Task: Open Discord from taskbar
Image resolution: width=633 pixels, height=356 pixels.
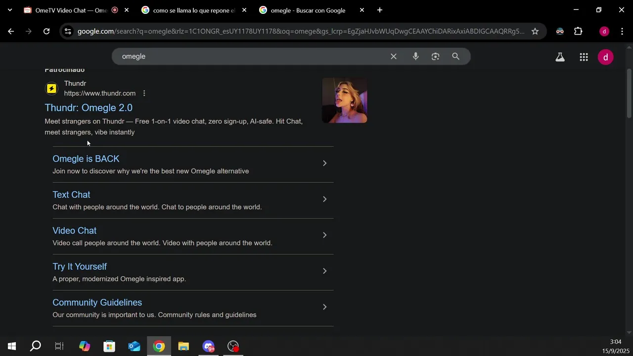Action: click(x=208, y=346)
